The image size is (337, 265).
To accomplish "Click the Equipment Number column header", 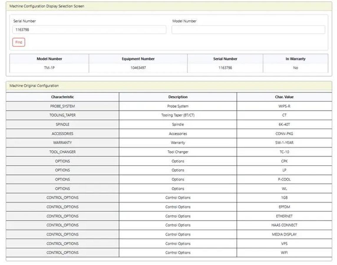I will [x=138, y=59].
